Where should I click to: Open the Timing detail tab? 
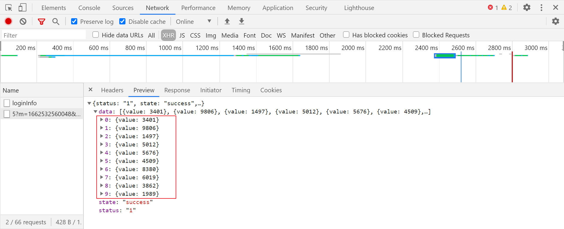click(x=241, y=90)
